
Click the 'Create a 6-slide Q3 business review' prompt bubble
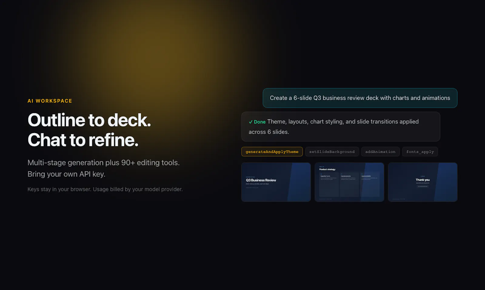point(360,98)
